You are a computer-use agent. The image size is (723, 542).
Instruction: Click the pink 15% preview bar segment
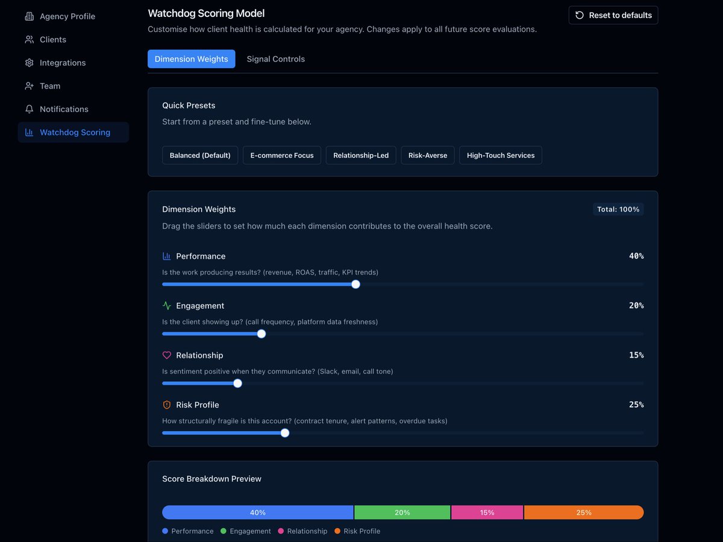tap(487, 512)
